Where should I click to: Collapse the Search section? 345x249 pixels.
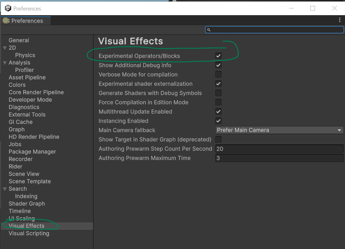tap(4, 189)
